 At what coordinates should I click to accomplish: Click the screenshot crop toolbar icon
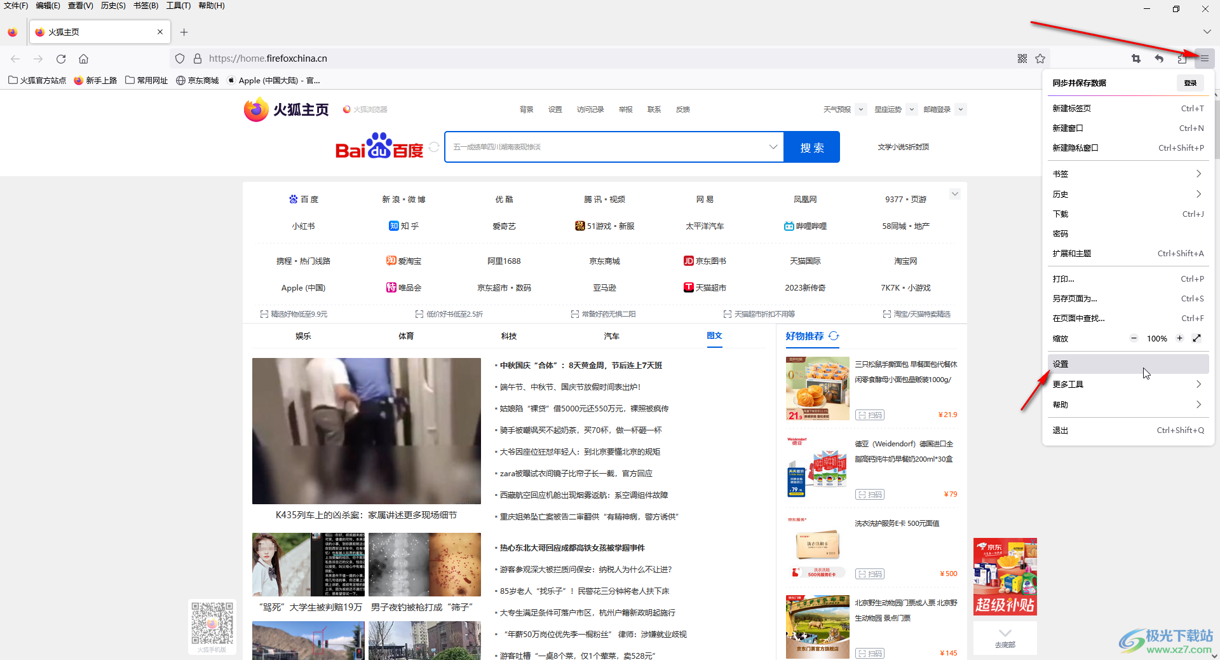[1136, 58]
